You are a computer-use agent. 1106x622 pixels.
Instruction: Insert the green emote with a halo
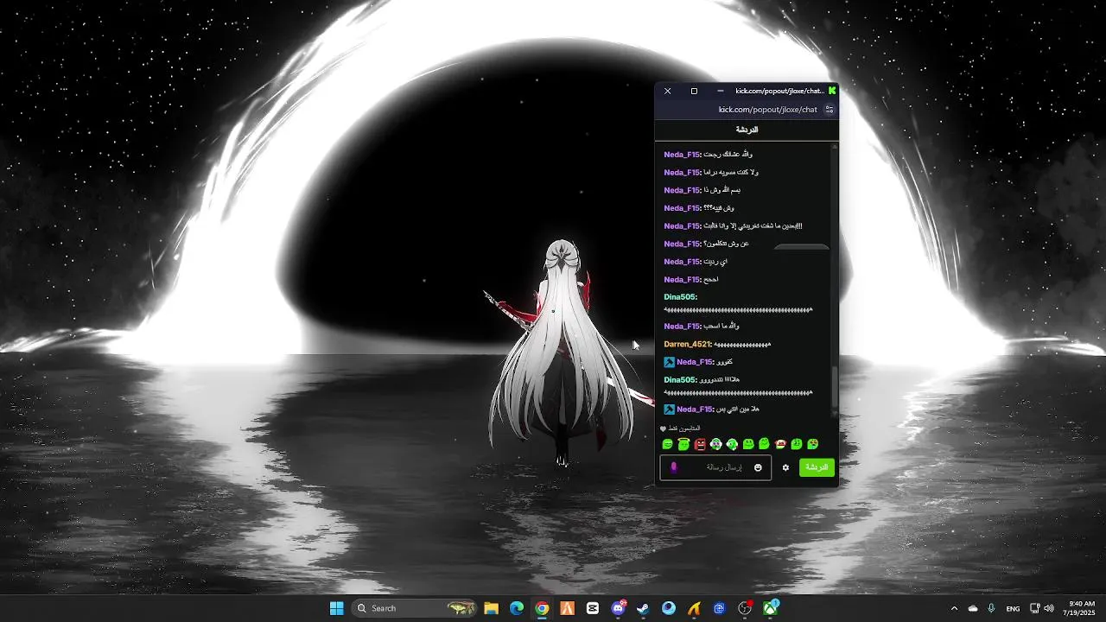(683, 444)
